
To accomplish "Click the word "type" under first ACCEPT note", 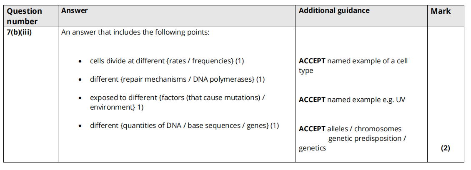I will (x=306, y=71).
